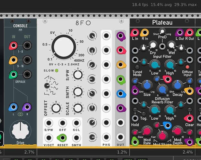Image resolution: width=201 pixels, height=160 pixels.
Task: Click the Plateau Hold CV jack
Action: pos(135,118)
